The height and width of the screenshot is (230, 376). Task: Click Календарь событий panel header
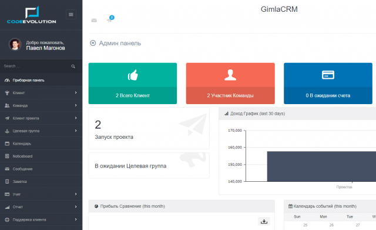tap(330, 206)
